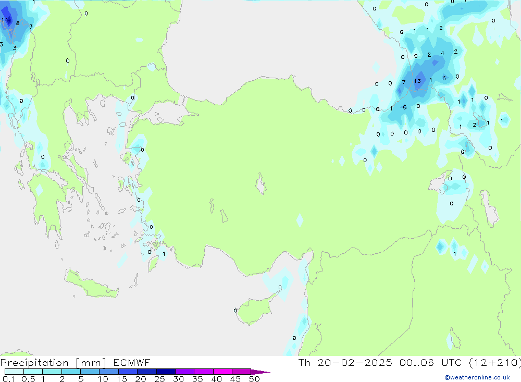Select the purple swatch between 30 and 35

[184, 372]
